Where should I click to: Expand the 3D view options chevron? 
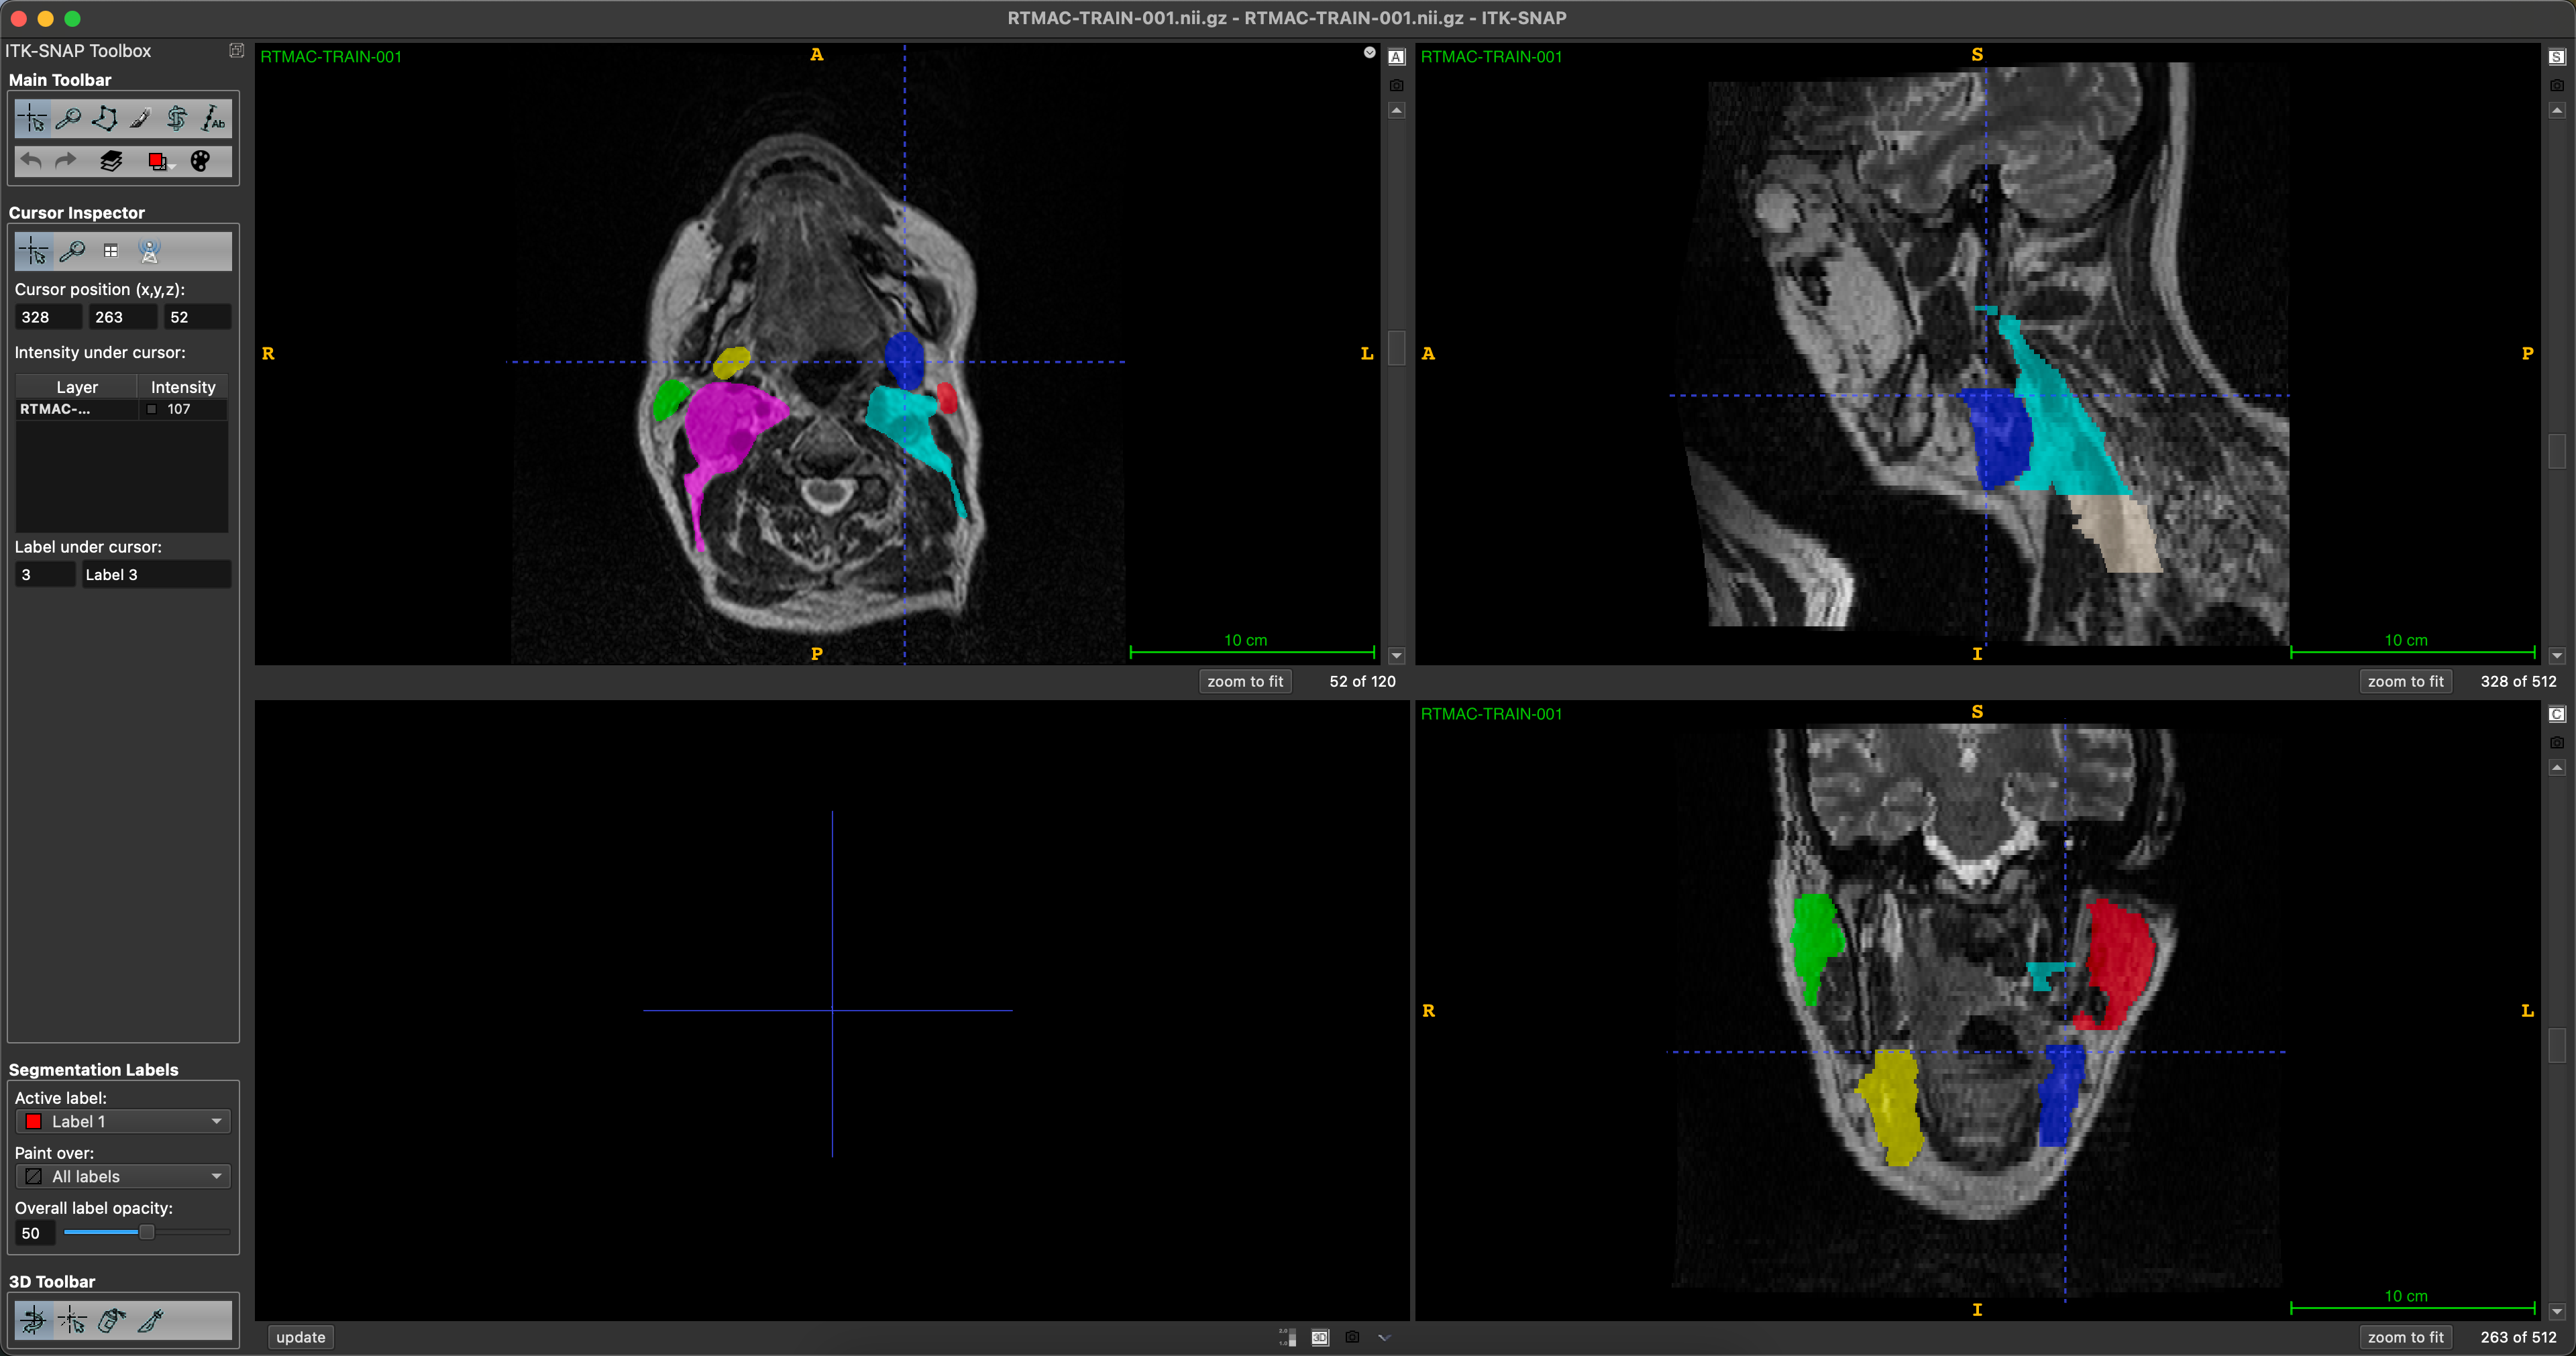click(x=1384, y=1337)
